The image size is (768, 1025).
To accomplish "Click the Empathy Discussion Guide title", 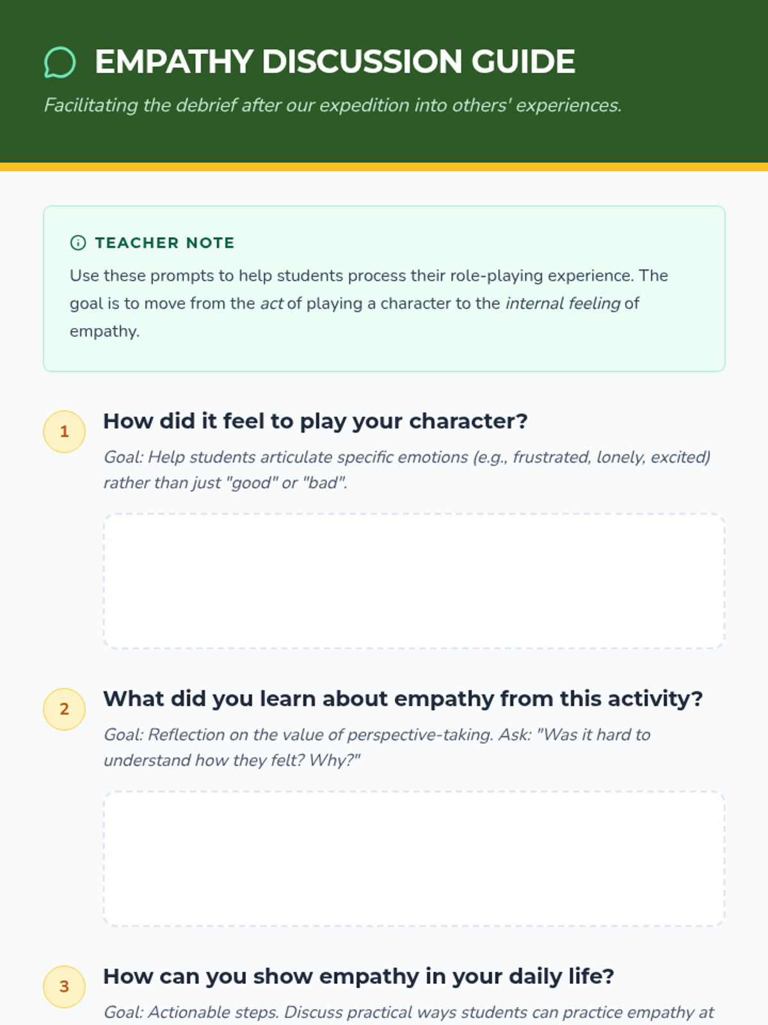I will click(335, 62).
